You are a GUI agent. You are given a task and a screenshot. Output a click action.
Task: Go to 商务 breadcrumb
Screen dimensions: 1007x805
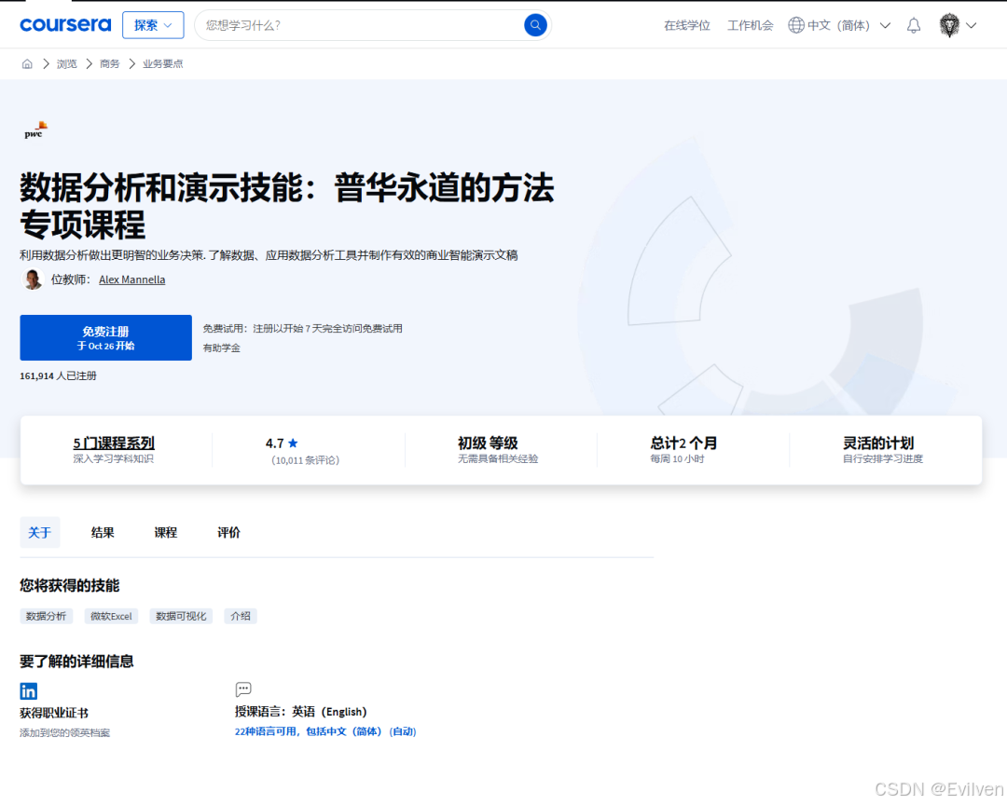click(x=110, y=63)
